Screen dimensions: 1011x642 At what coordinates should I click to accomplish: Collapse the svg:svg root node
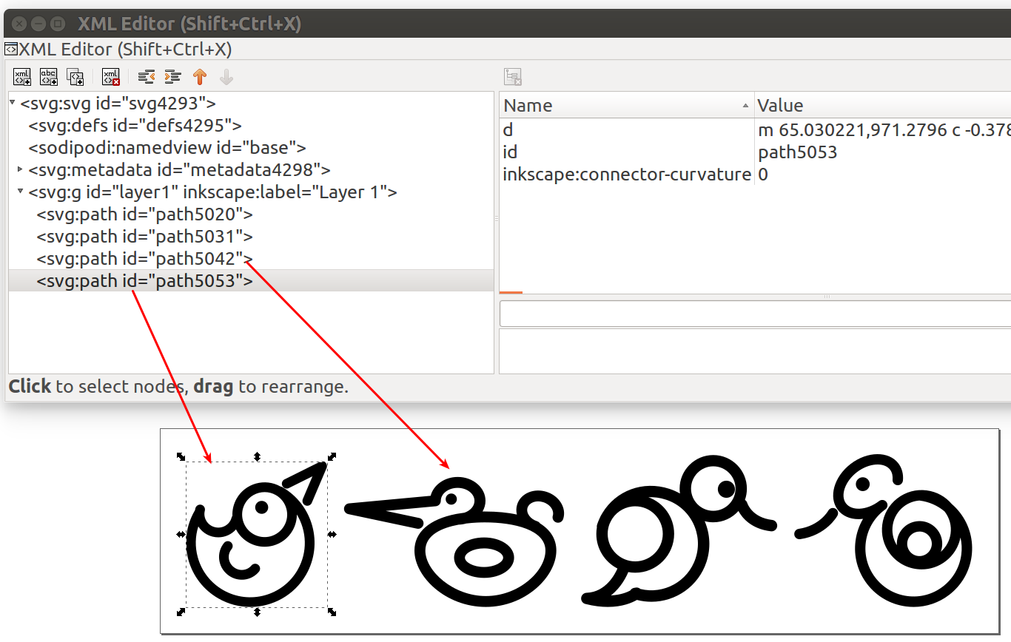tap(13, 103)
